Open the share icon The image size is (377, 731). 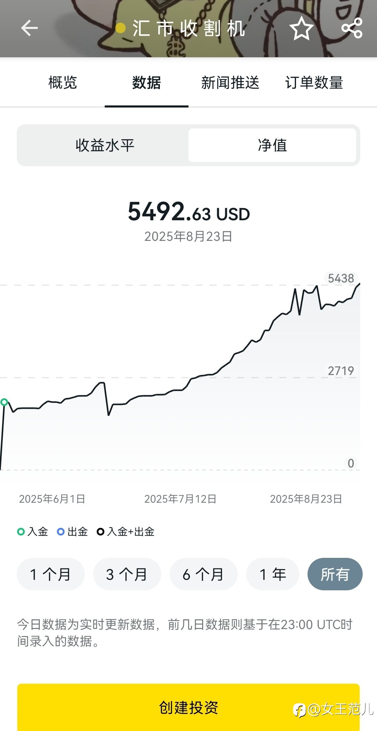(352, 28)
